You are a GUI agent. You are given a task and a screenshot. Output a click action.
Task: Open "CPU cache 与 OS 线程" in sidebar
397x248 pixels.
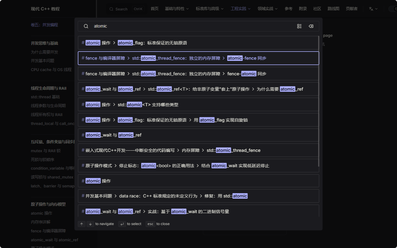pos(51,70)
